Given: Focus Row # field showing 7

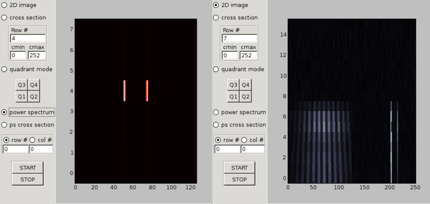Looking at the screenshot, I should coord(239,38).
